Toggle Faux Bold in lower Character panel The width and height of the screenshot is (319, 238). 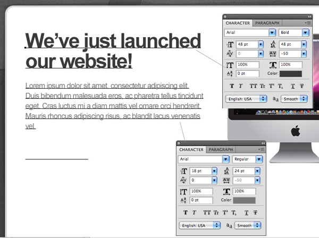(186, 212)
